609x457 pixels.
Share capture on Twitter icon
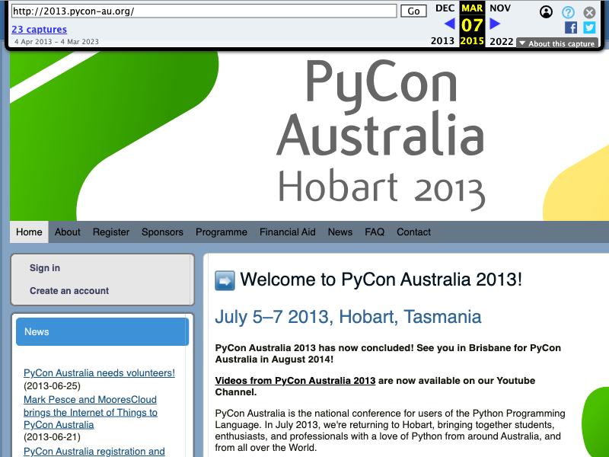[x=589, y=27]
